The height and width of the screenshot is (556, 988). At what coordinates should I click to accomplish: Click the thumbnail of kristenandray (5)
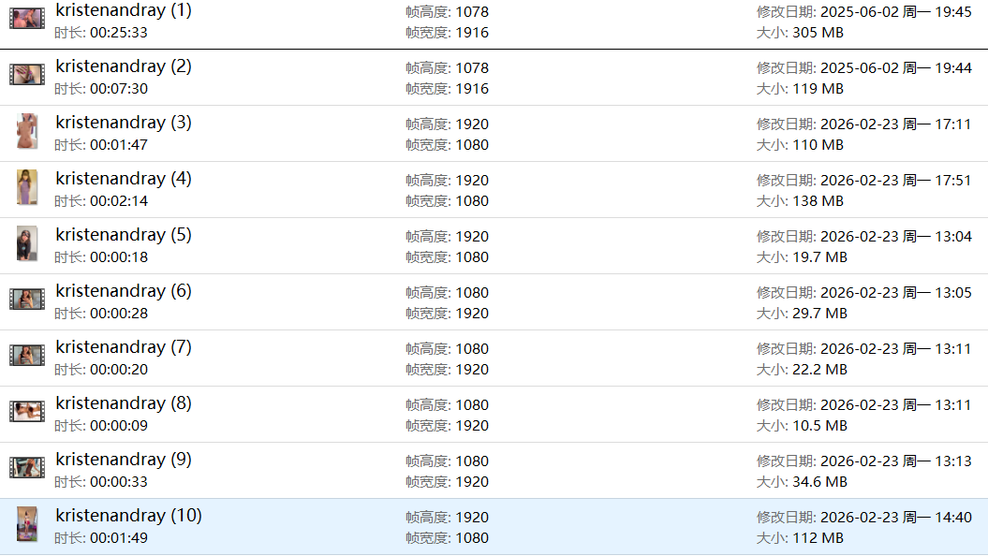coord(27,243)
